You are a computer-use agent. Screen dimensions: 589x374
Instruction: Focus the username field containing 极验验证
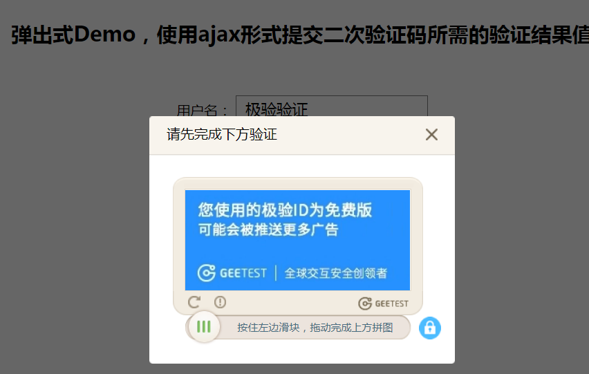[x=332, y=106]
